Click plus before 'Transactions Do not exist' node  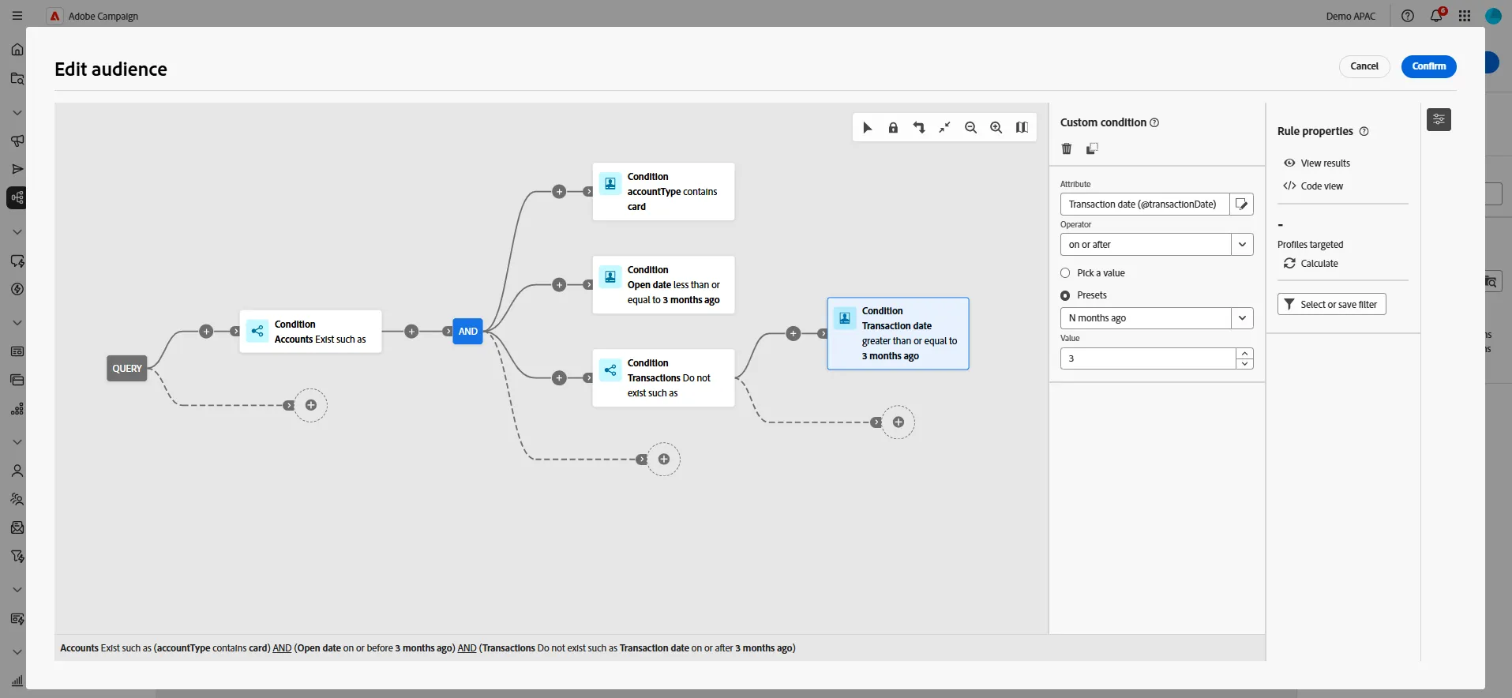(559, 378)
